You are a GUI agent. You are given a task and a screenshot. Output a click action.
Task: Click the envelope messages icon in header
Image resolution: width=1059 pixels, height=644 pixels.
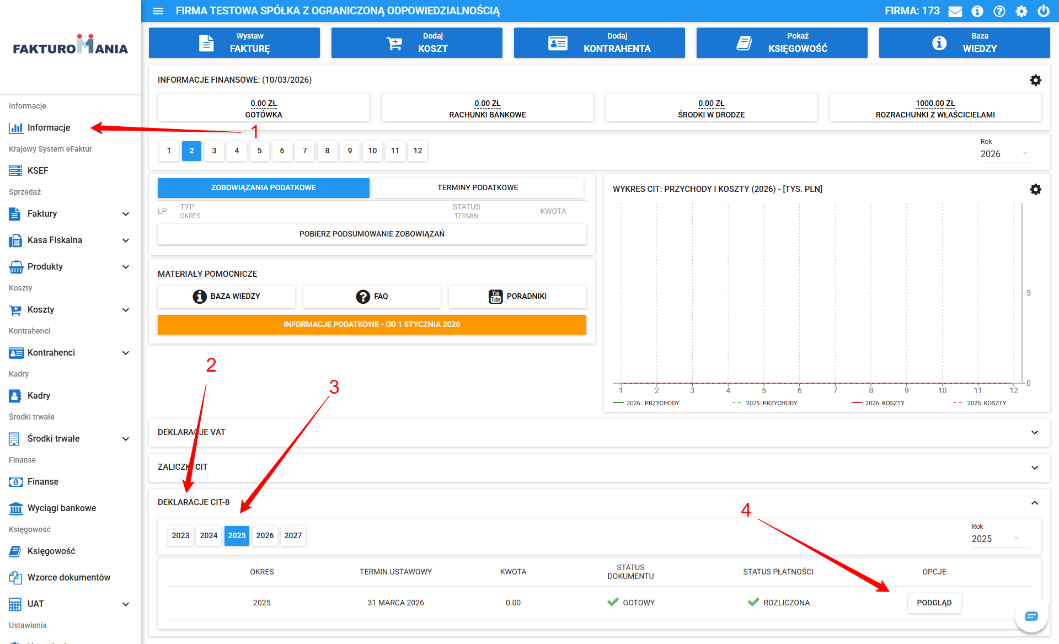click(955, 11)
